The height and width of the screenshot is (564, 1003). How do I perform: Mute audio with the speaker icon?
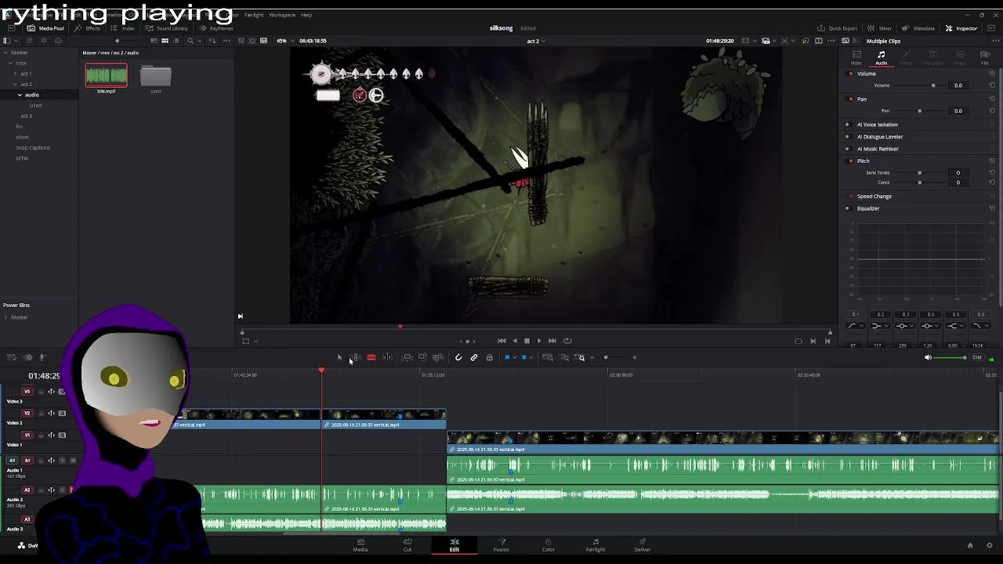[x=928, y=357]
